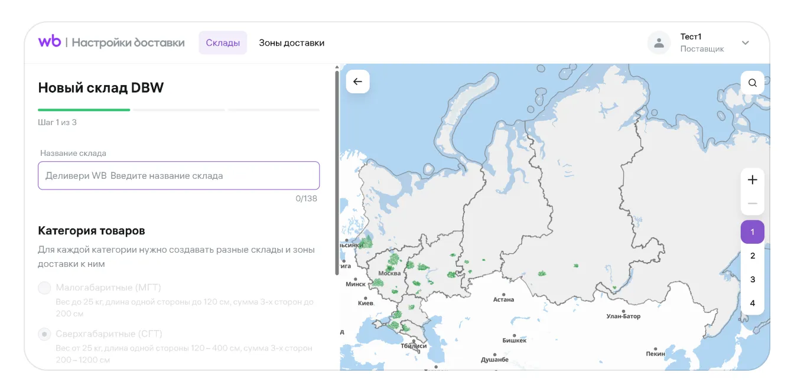Click the Минск label on the map

tap(356, 284)
